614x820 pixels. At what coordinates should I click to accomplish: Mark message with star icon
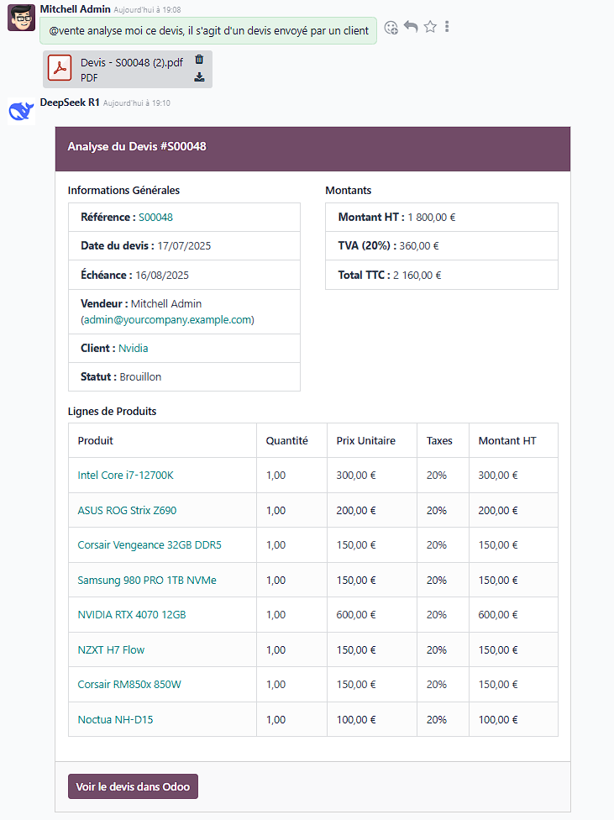[x=430, y=27]
